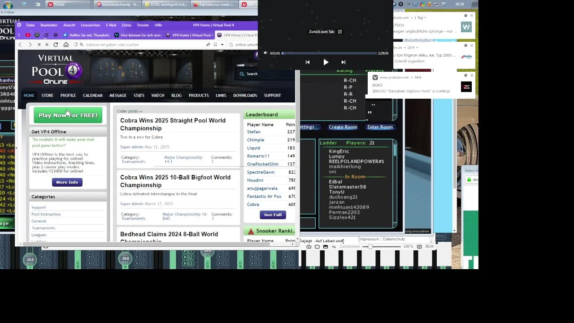Click the camera capture icon in status bar

(309, 247)
